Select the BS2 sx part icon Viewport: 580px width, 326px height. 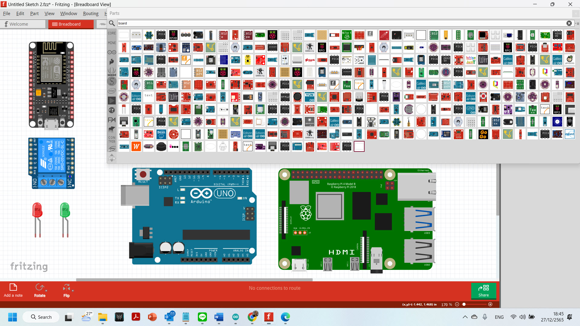(495, 122)
